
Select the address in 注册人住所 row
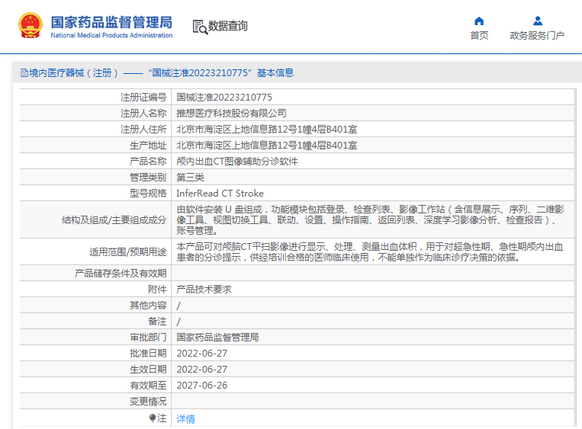267,129
